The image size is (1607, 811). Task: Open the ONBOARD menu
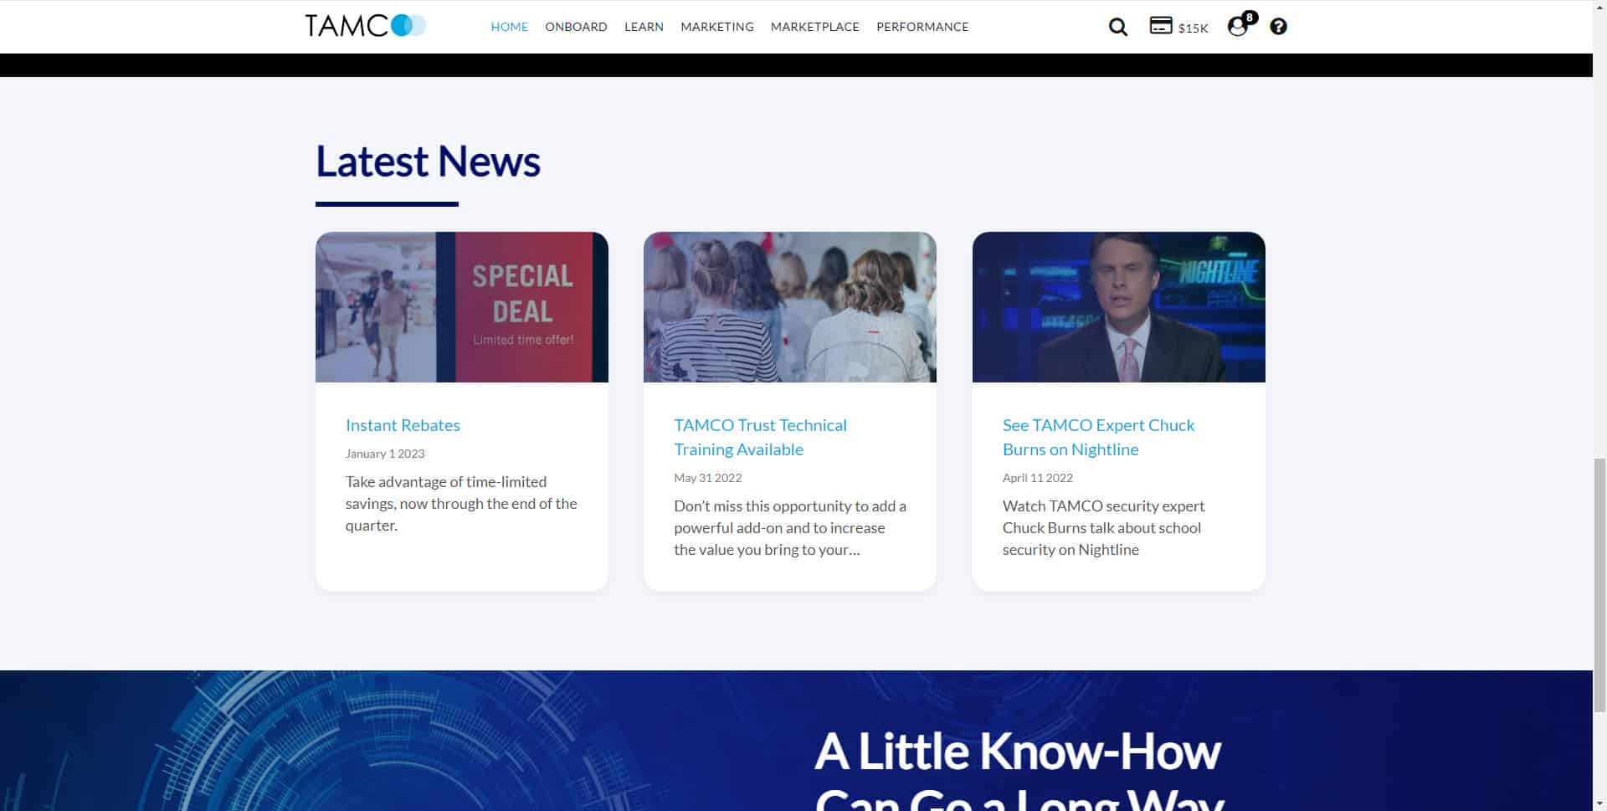576,27
